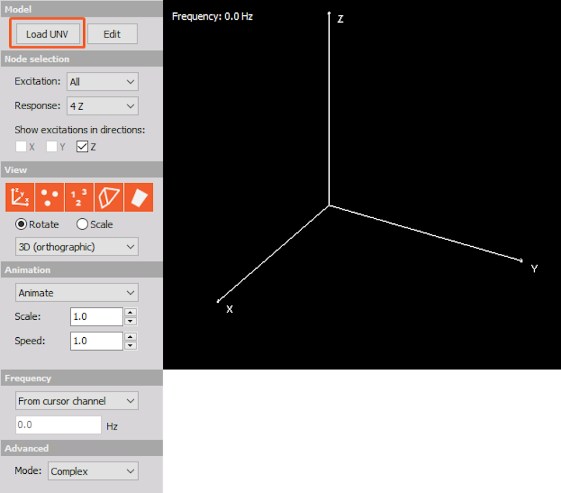Viewport: 561px width, 493px height.
Task: Open the From cursor channel dropdown
Action: click(77, 401)
